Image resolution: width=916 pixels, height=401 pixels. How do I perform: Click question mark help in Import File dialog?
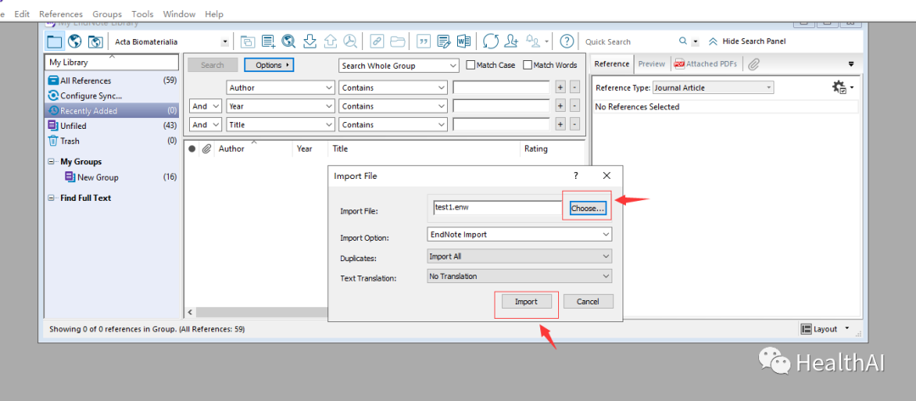pos(575,175)
